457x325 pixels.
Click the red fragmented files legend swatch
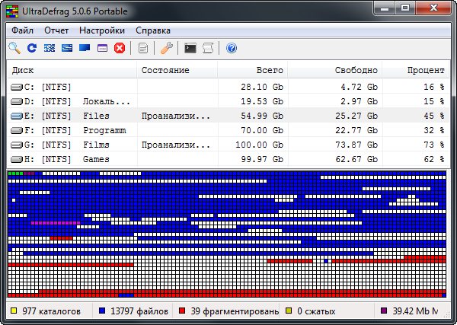click(x=182, y=311)
